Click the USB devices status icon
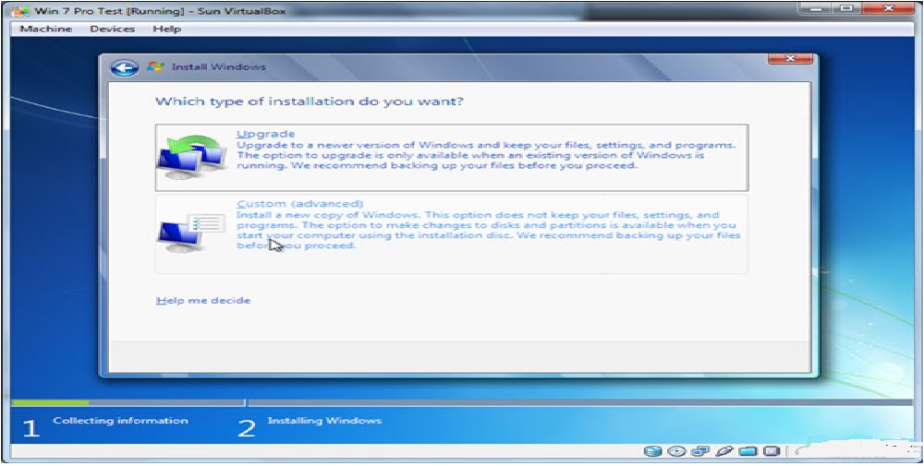Screen dimensions: 924x466 (724, 451)
